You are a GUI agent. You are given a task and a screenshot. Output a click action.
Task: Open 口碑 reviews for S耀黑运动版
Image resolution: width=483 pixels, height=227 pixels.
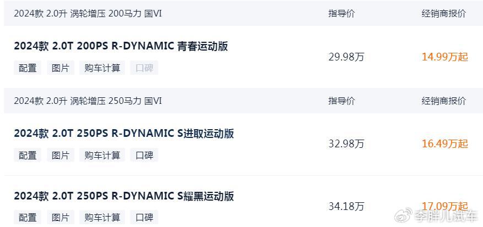coord(144,218)
